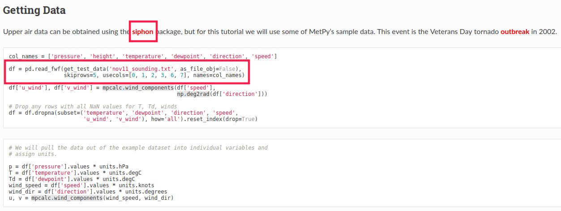This screenshot has height=211, width=561.
Task: Click the "We will pull the data" comment
Action: point(138,147)
